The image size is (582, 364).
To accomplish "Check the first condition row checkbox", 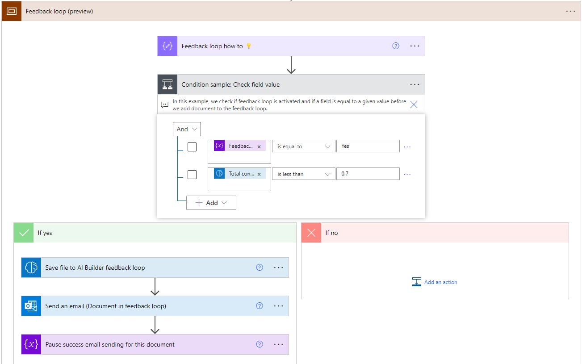I will pyautogui.click(x=192, y=146).
